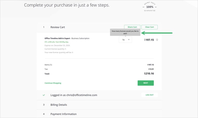The height and width of the screenshot is (118, 198).
Task: Click the Money Back 100% Guarantee badge
Action: click(x=150, y=6)
